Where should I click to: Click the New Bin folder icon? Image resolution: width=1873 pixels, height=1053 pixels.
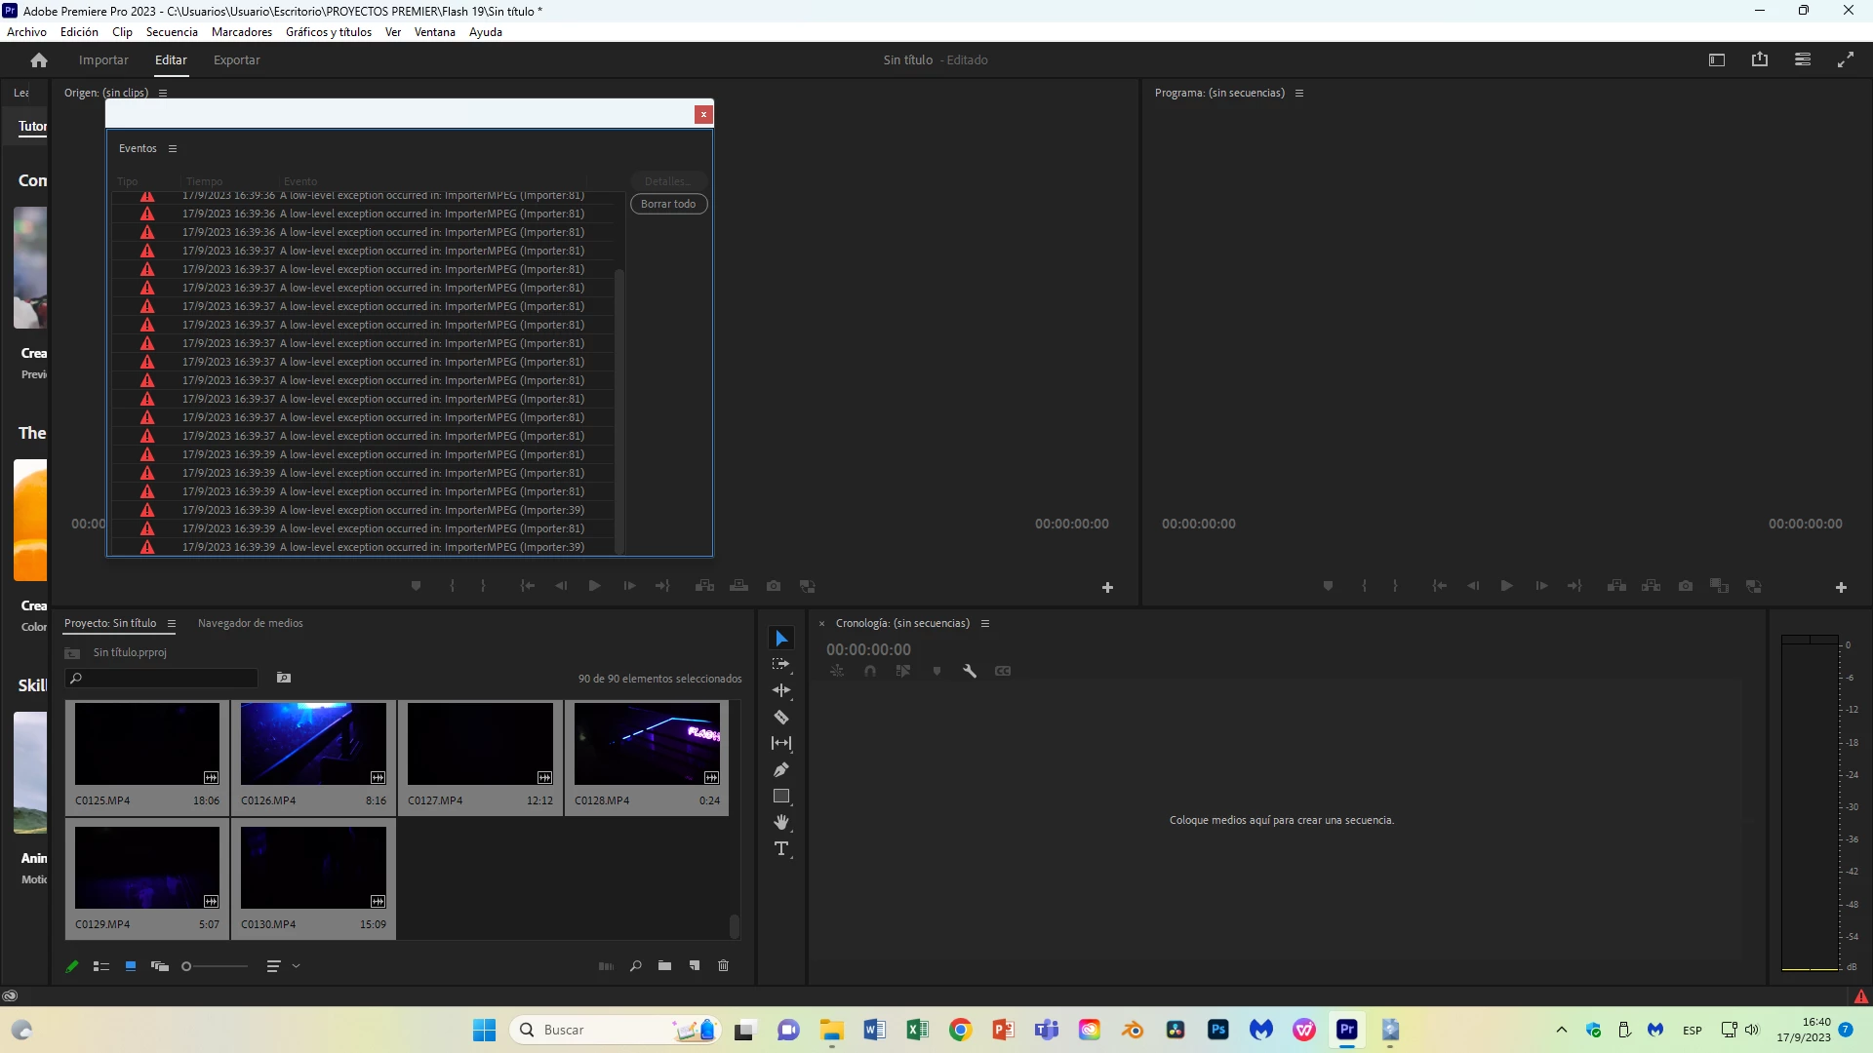coord(664,966)
